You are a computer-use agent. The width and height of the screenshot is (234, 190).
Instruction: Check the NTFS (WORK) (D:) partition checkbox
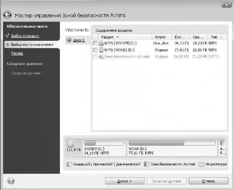(x=95, y=50)
